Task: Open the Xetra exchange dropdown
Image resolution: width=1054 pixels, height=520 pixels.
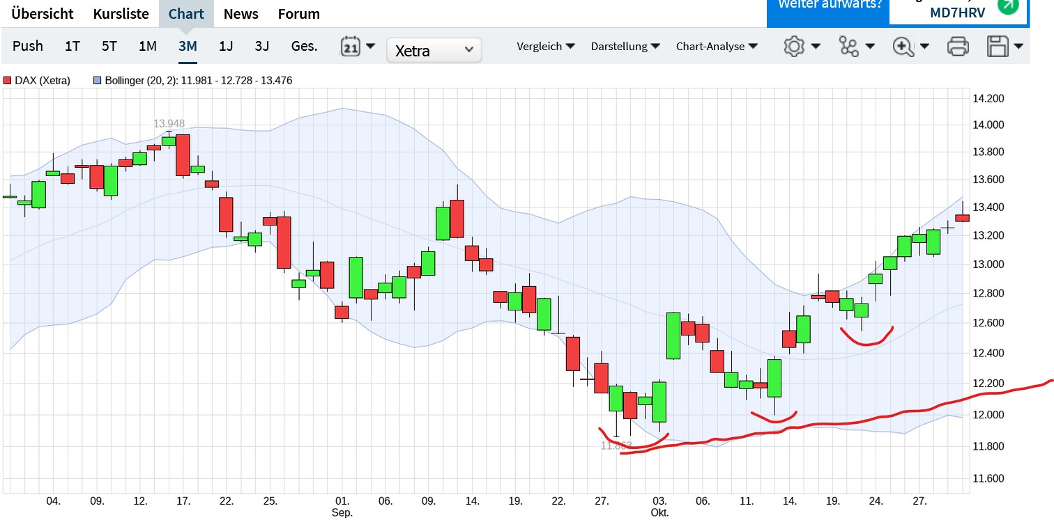Action: pyautogui.click(x=434, y=50)
